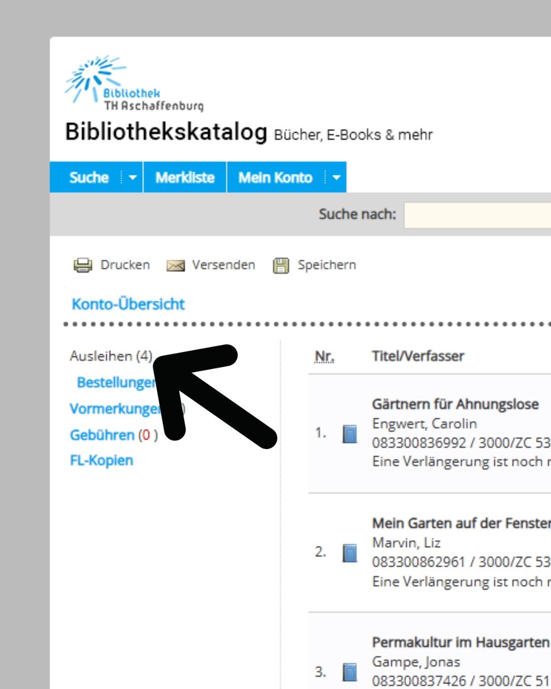Click barcode 083300837426
Viewport: 551px width, 689px height.
pyautogui.click(x=419, y=681)
